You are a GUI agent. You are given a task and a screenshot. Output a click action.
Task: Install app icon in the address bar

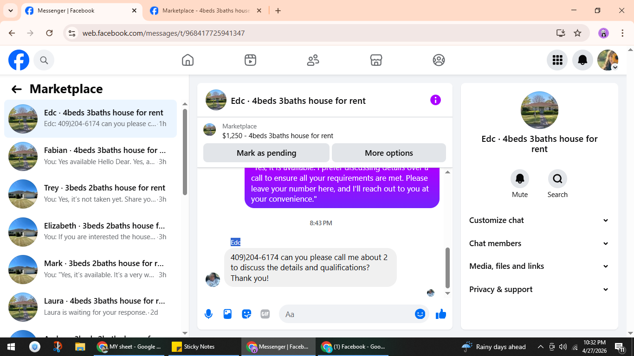561,33
